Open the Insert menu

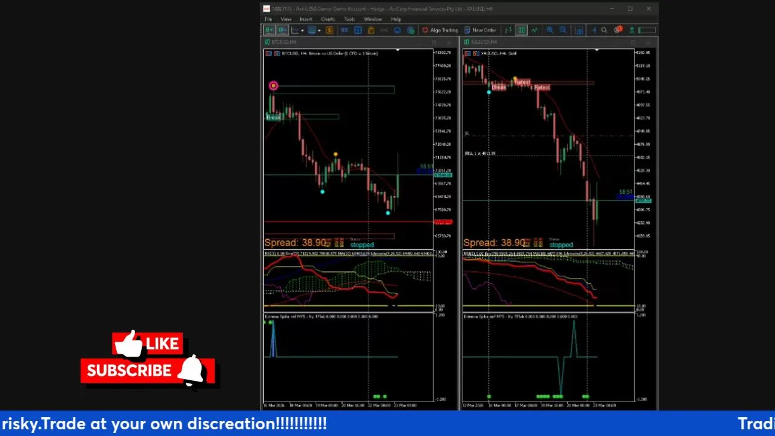point(306,19)
